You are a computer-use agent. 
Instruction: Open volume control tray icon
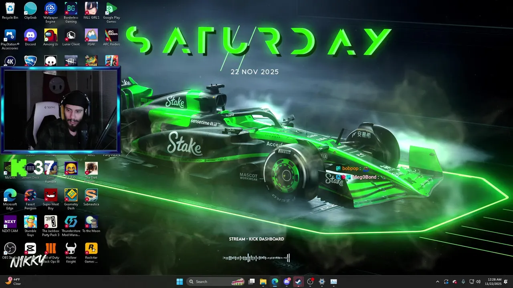pyautogui.click(x=479, y=282)
